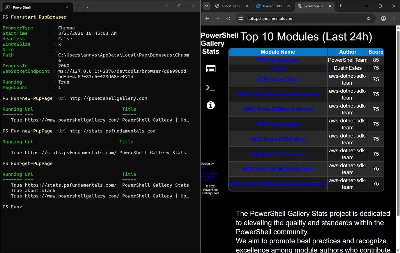
Task: Go back in Chrome
Action: coord(207,19)
